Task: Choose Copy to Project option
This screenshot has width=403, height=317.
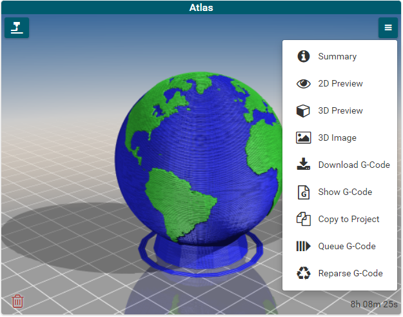Action: click(x=349, y=219)
